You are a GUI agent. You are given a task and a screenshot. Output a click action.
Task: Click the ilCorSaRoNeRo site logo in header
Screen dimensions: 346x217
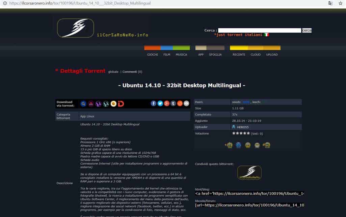(76, 28)
